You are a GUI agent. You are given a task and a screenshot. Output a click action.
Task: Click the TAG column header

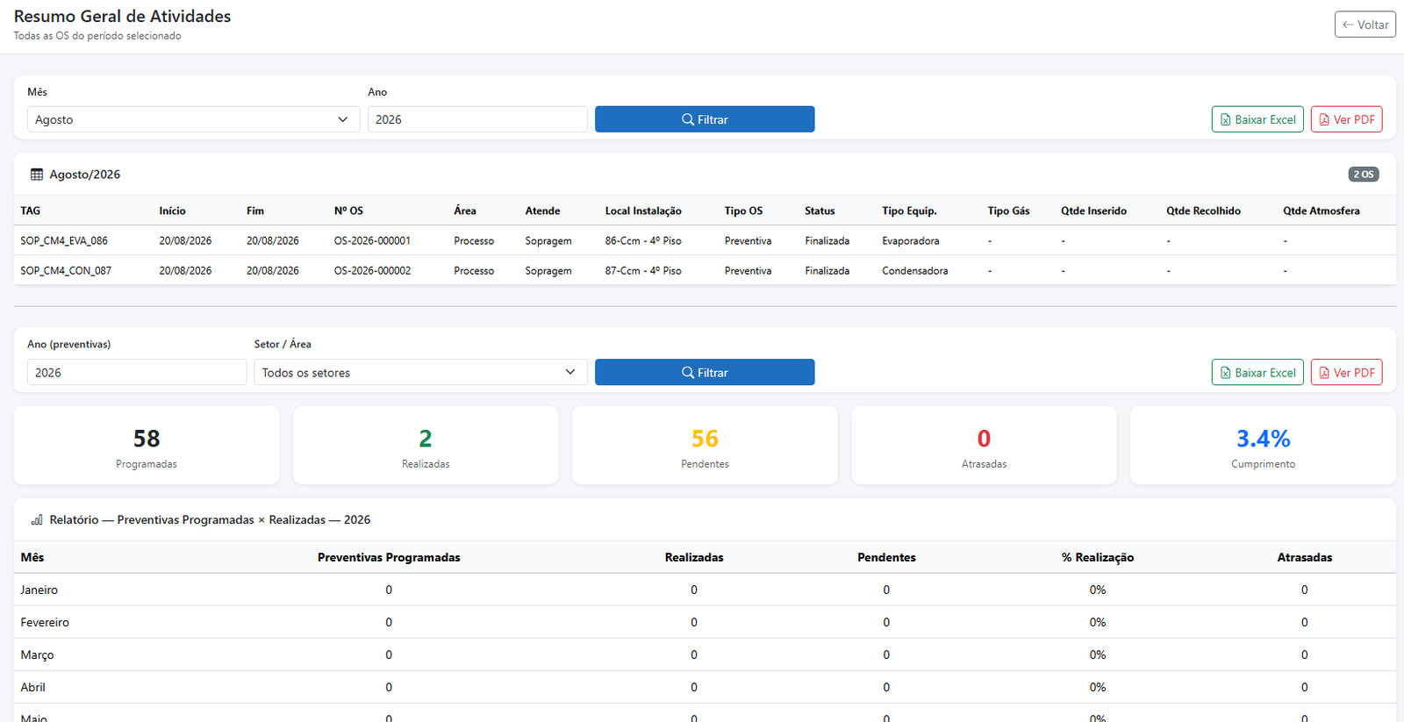[x=31, y=211]
